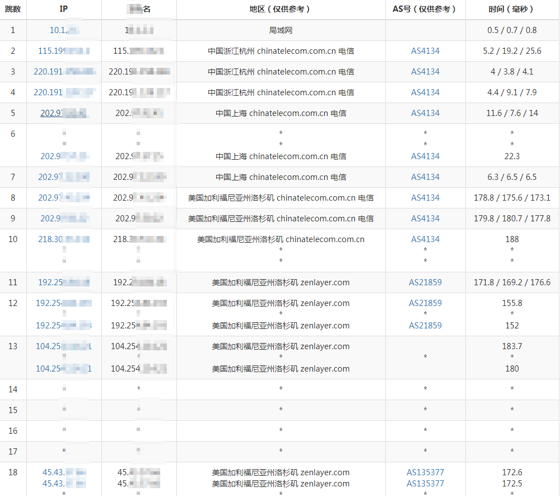Click the first 45.43 IP link in hop 18
This screenshot has height=496, width=560.
point(64,472)
